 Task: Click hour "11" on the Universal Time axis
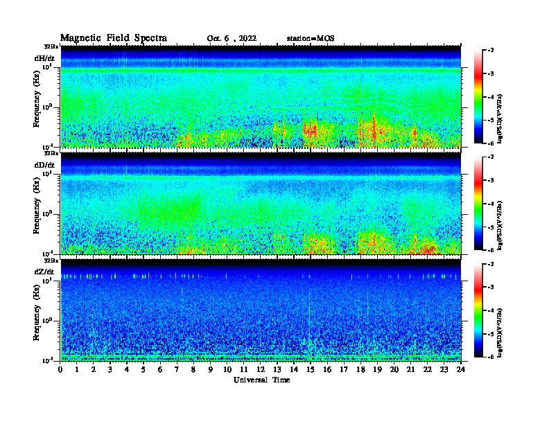click(x=244, y=370)
